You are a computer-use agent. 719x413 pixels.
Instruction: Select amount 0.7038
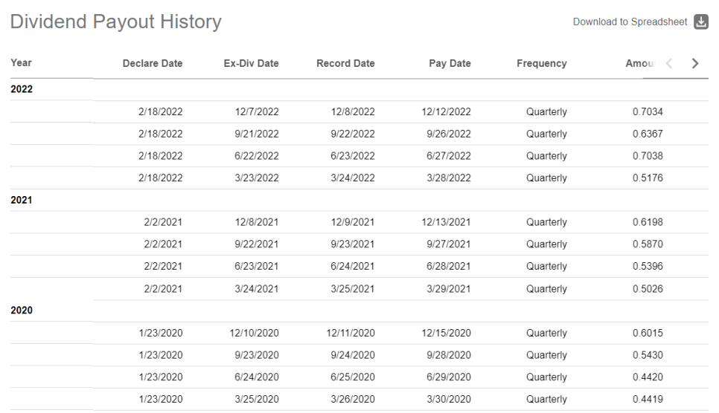tap(648, 156)
